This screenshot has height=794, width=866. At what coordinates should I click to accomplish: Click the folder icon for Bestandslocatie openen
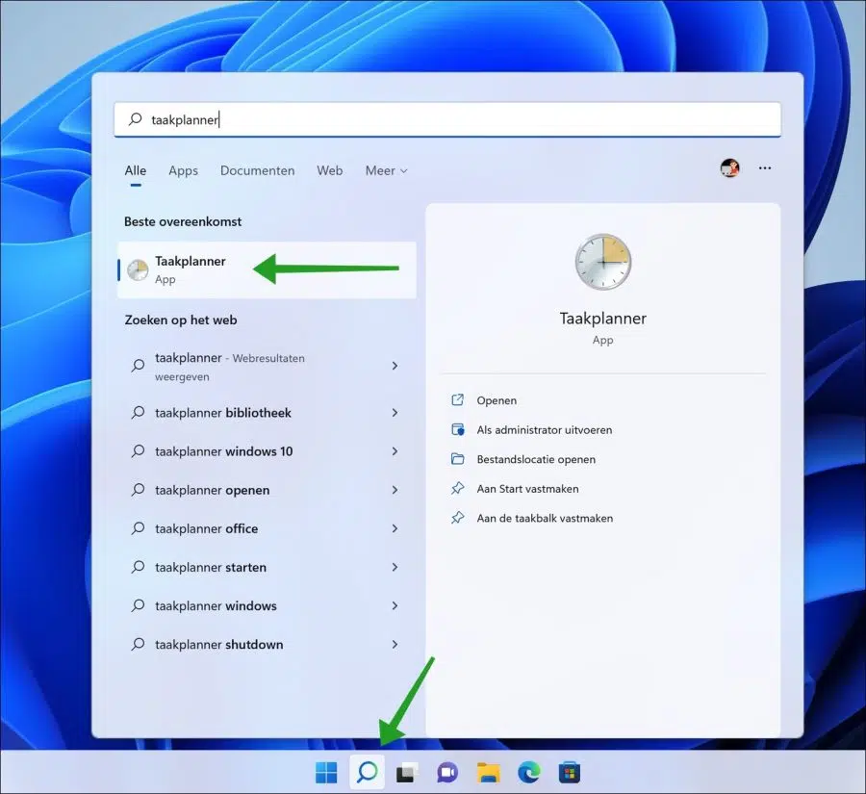tap(457, 459)
